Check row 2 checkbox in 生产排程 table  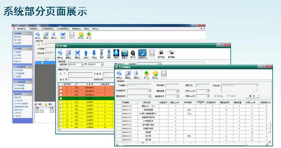click(x=61, y=91)
